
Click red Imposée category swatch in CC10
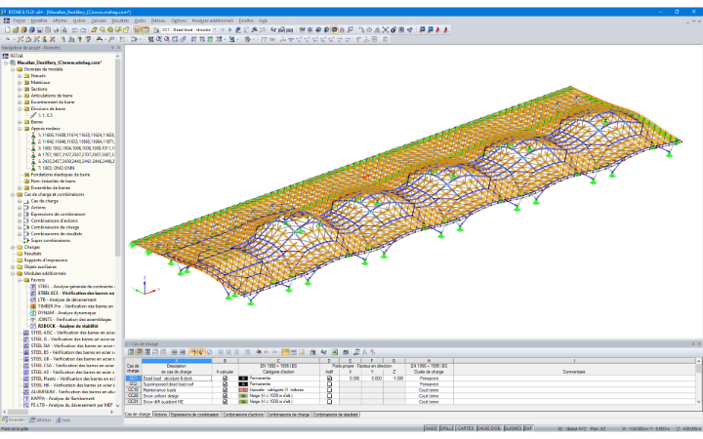click(243, 389)
